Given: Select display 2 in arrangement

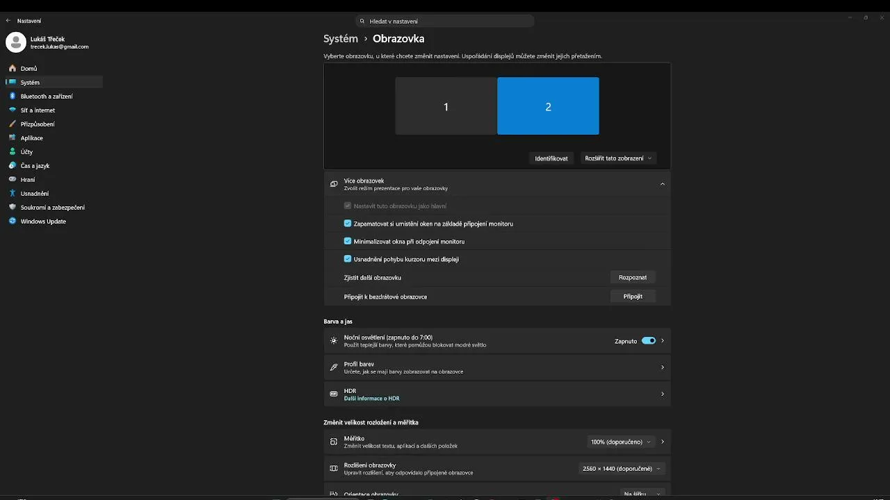Looking at the screenshot, I should pyautogui.click(x=548, y=106).
